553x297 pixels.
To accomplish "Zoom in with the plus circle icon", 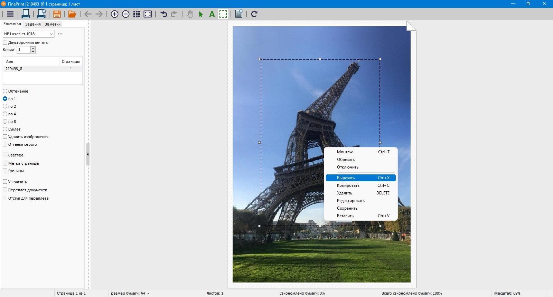I will coord(114,14).
